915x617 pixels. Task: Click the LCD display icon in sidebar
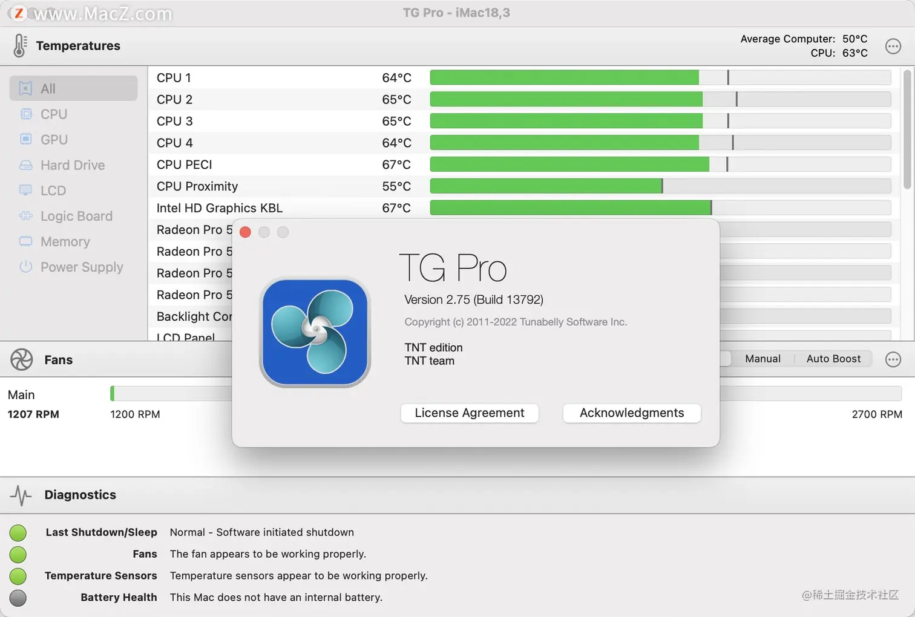[x=25, y=190]
